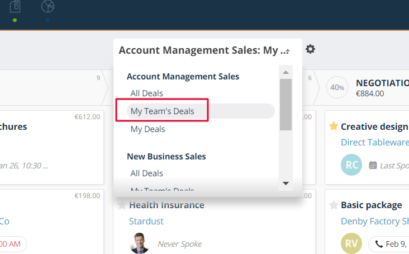Screen dimensions: 409x254
Task: Star the Basic package deal
Action: (334, 205)
